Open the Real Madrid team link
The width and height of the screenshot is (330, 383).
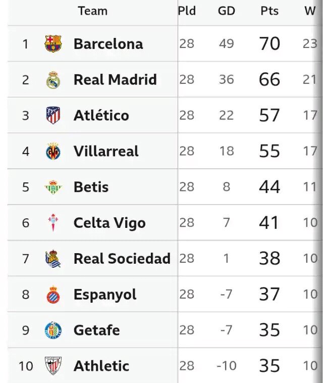[115, 80]
